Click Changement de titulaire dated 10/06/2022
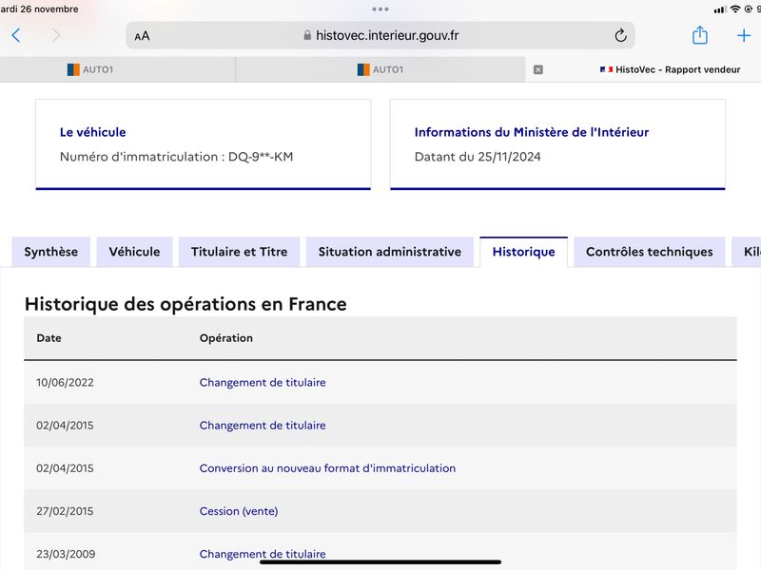Viewport: 761px width, 570px height. tap(263, 383)
